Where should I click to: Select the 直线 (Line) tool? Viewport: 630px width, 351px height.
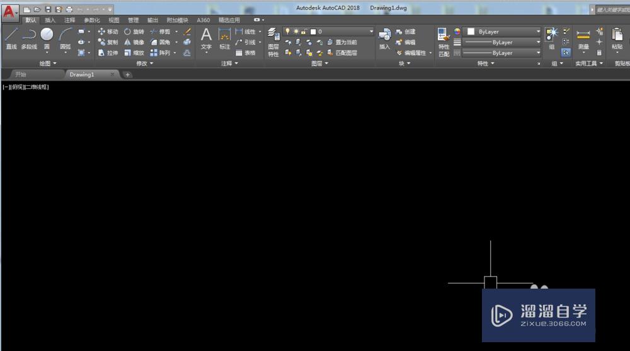(x=11, y=38)
